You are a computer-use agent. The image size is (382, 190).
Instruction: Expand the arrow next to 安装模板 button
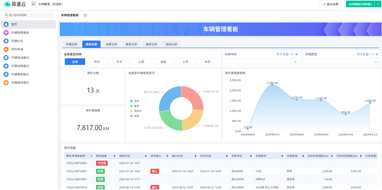[x=377, y=4]
